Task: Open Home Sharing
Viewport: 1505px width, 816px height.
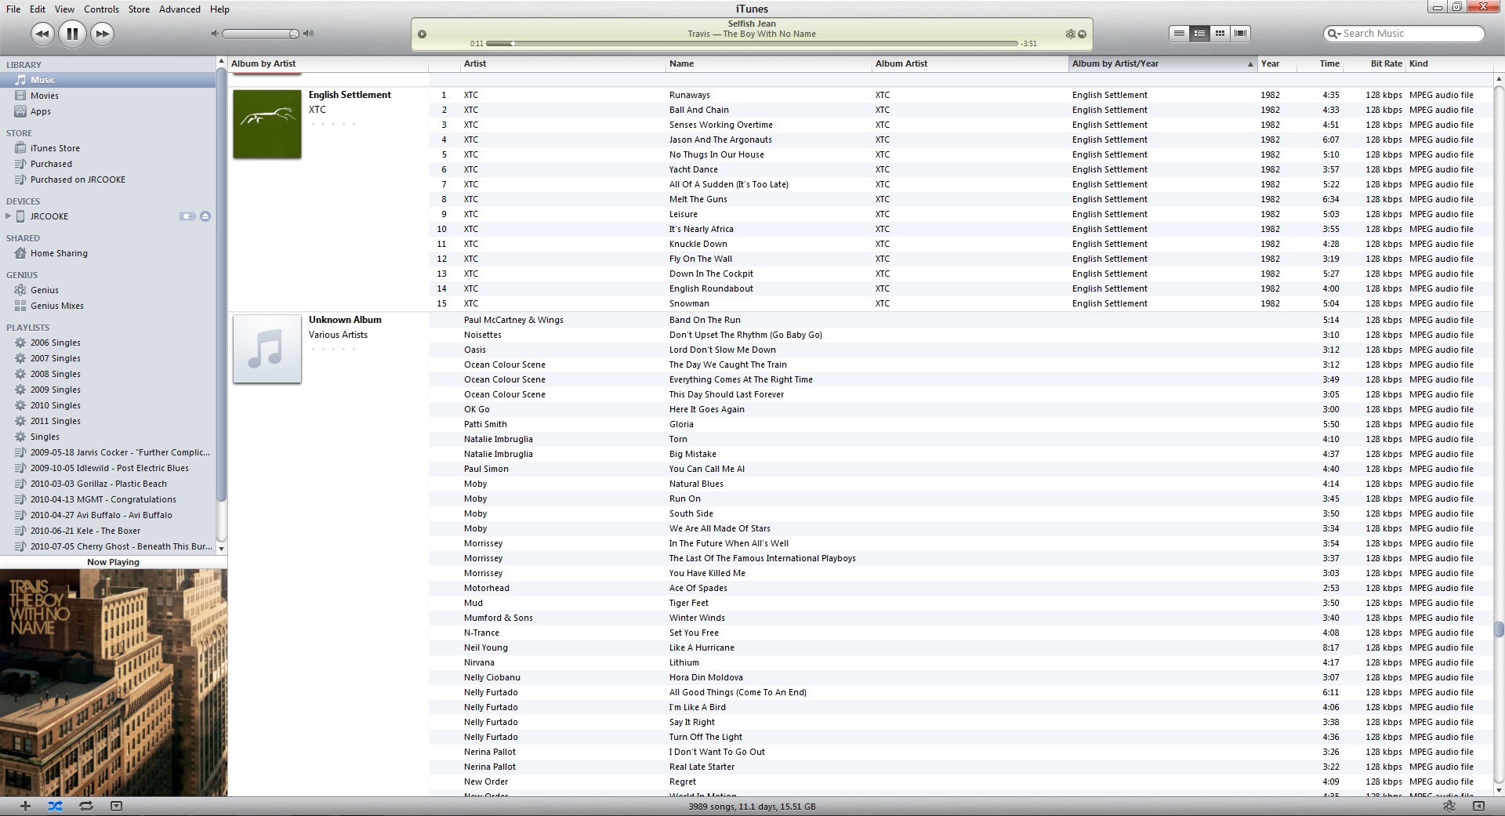Action: pyautogui.click(x=107, y=253)
